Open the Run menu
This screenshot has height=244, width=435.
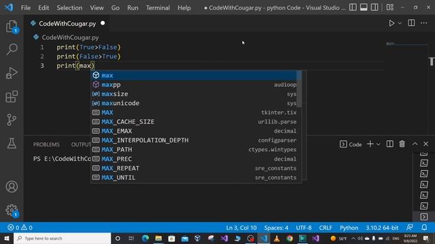click(133, 7)
